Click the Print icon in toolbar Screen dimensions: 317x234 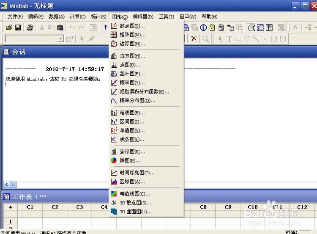point(30,28)
